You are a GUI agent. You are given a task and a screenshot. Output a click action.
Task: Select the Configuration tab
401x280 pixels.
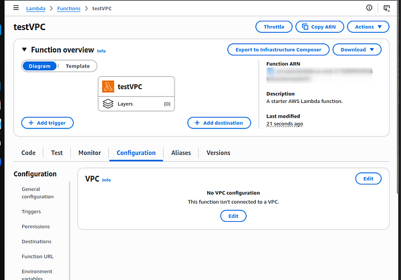pos(136,153)
